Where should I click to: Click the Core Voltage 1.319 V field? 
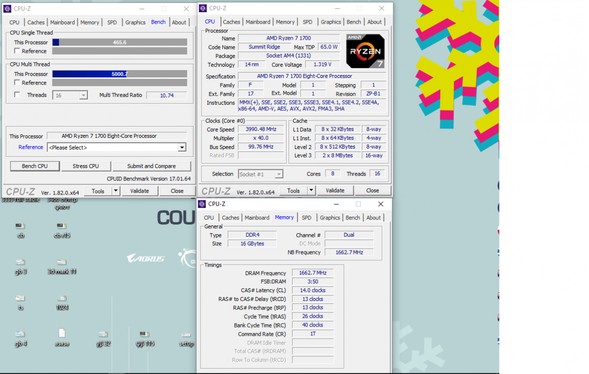pyautogui.click(x=322, y=65)
